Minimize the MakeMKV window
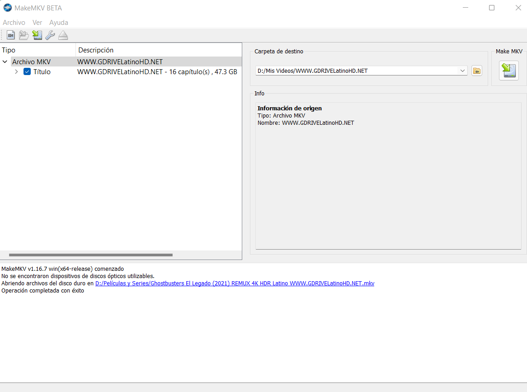 click(466, 7)
